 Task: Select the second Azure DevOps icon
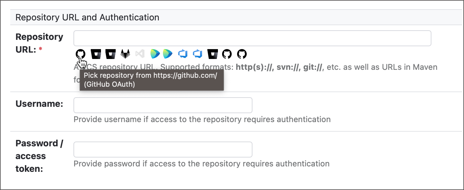click(x=197, y=54)
